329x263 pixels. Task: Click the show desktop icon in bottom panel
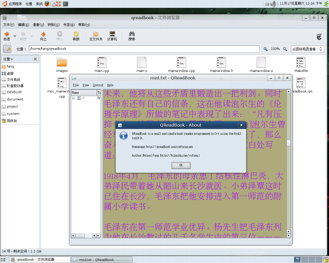click(x=3, y=260)
